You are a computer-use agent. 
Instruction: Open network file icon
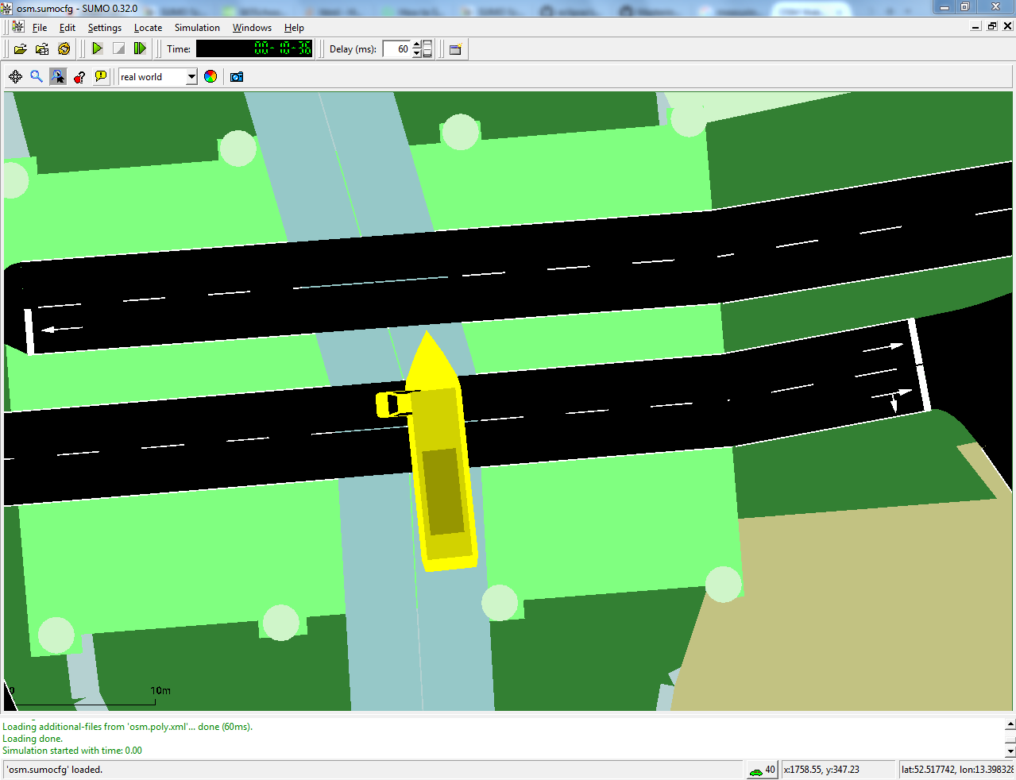pyautogui.click(x=42, y=49)
